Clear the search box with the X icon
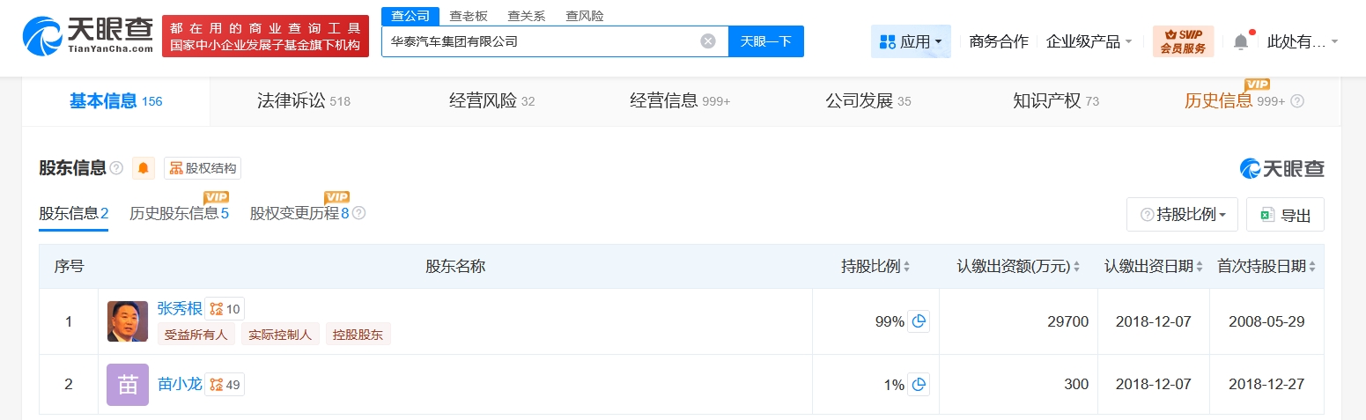Screen dimensions: 1366x420 [708, 41]
